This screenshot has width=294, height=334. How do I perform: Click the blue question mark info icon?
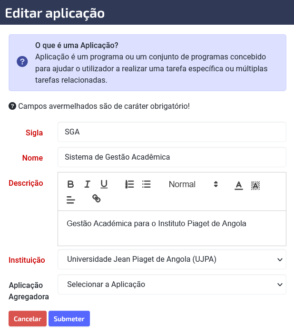point(22,62)
